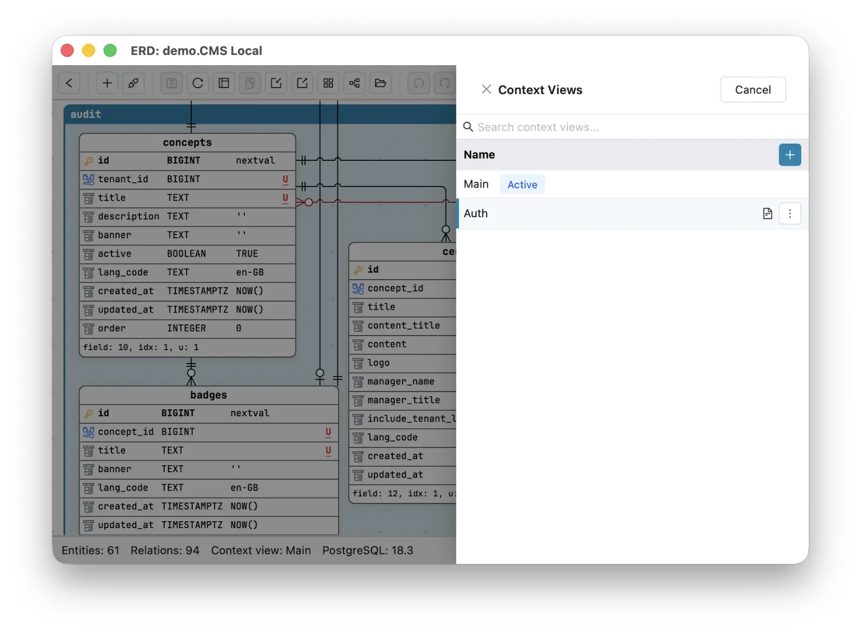
Task: Click the Context Views panel title
Action: 540,90
